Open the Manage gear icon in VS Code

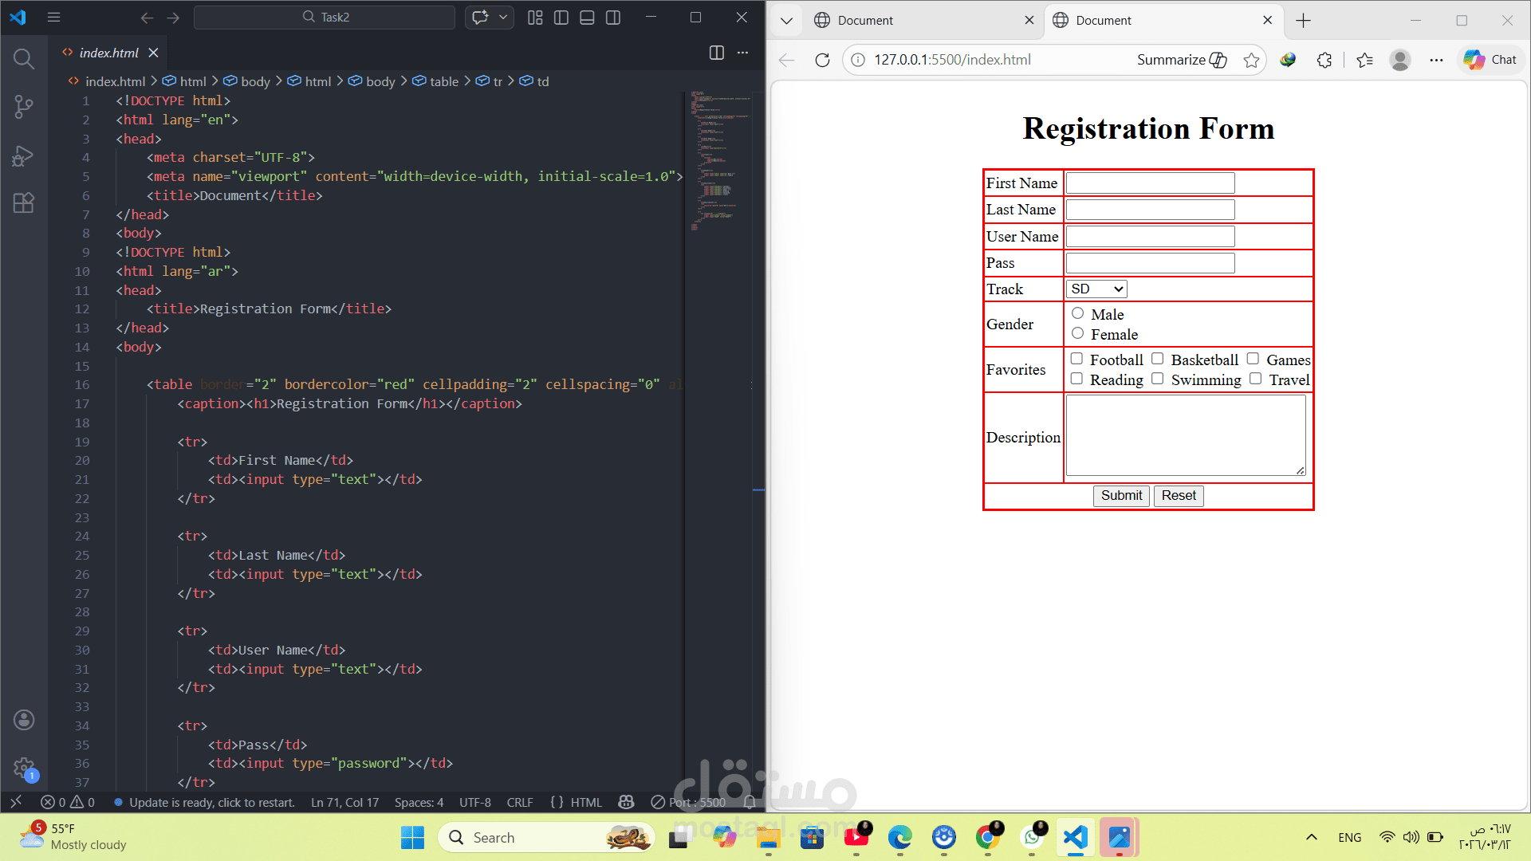(x=24, y=768)
